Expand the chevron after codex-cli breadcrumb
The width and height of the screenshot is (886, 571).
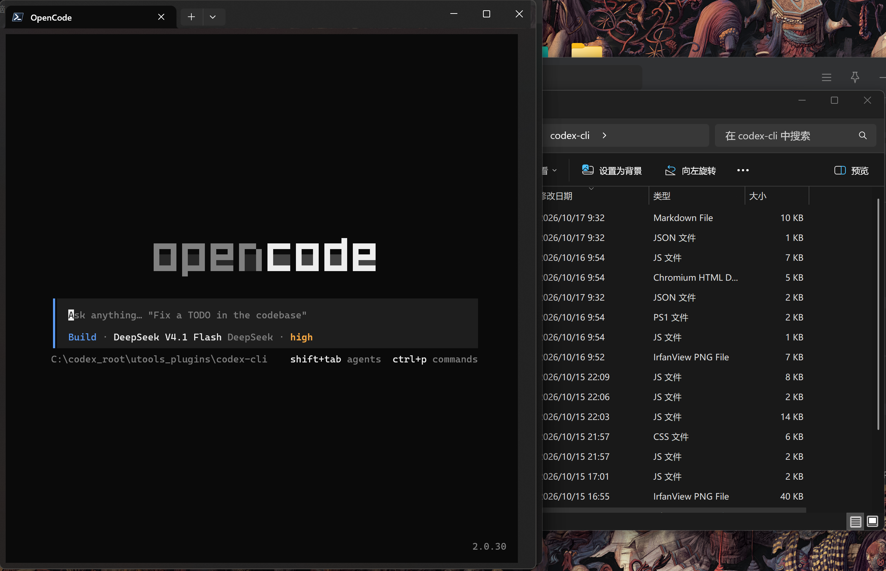click(x=604, y=136)
